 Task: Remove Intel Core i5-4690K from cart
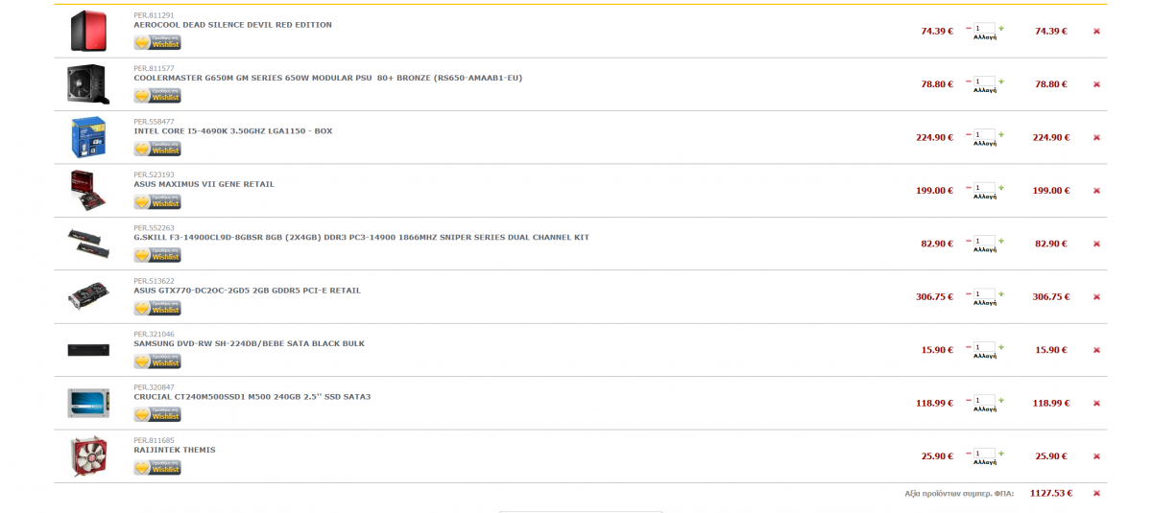click(1096, 138)
